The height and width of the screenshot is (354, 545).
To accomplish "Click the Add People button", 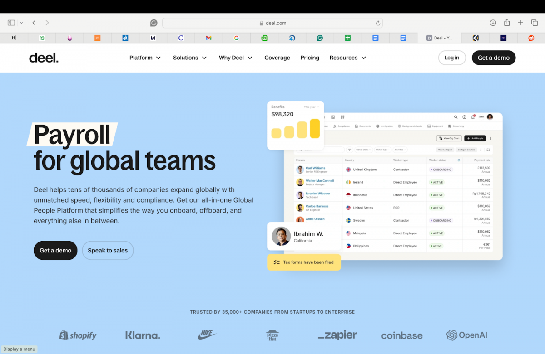I will point(475,138).
